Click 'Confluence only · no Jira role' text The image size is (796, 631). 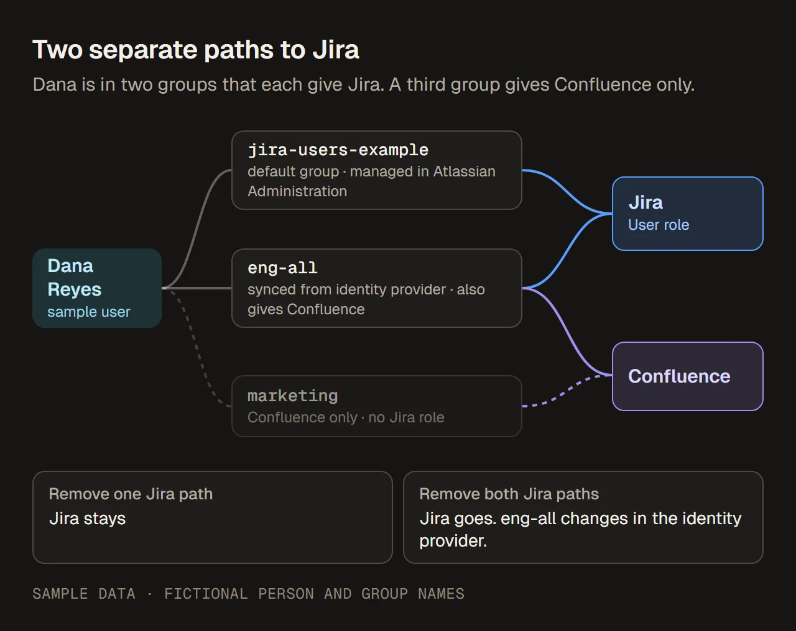tap(346, 417)
